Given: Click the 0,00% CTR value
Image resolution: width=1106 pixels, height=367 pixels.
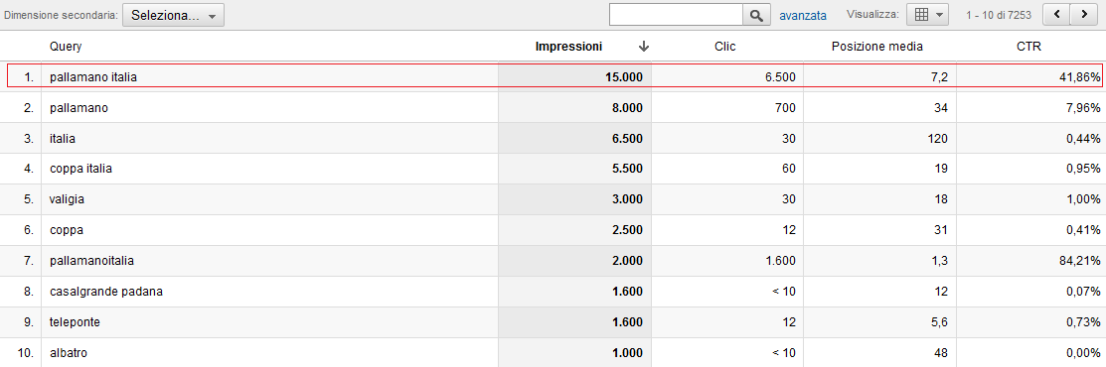Looking at the screenshot, I should click(1084, 353).
